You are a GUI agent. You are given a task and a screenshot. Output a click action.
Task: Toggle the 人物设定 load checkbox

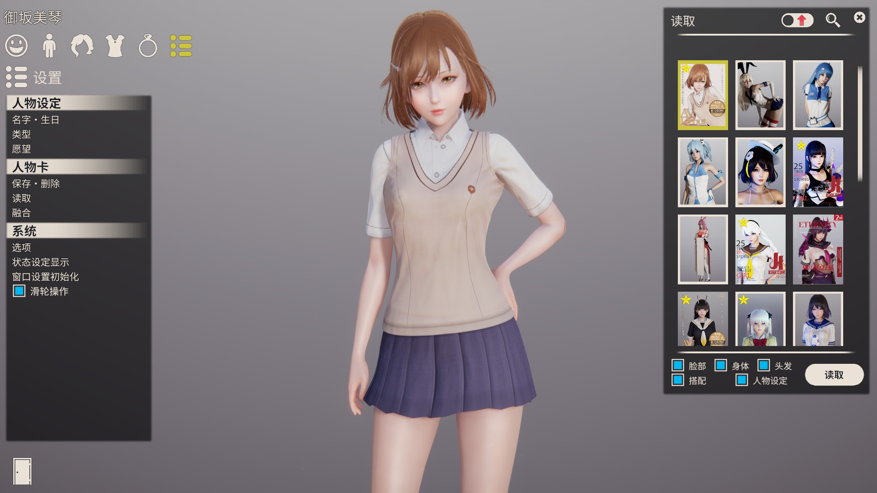(742, 380)
